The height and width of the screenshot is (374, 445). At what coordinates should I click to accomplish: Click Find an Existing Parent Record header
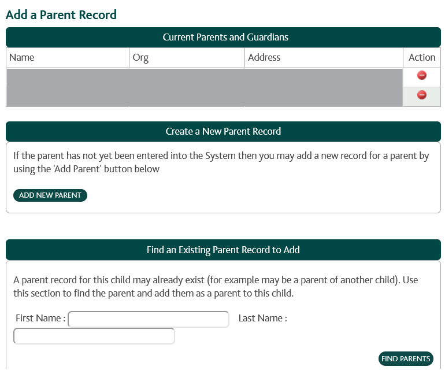point(223,250)
